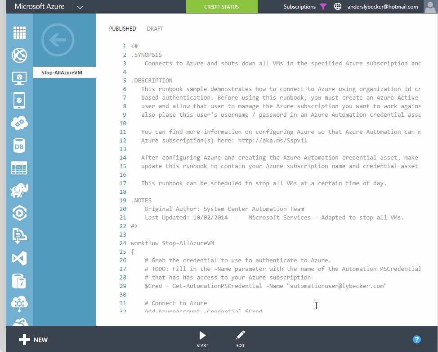The width and height of the screenshot is (438, 352).
Task: Click the Subscriptions label
Action: [x=299, y=7]
